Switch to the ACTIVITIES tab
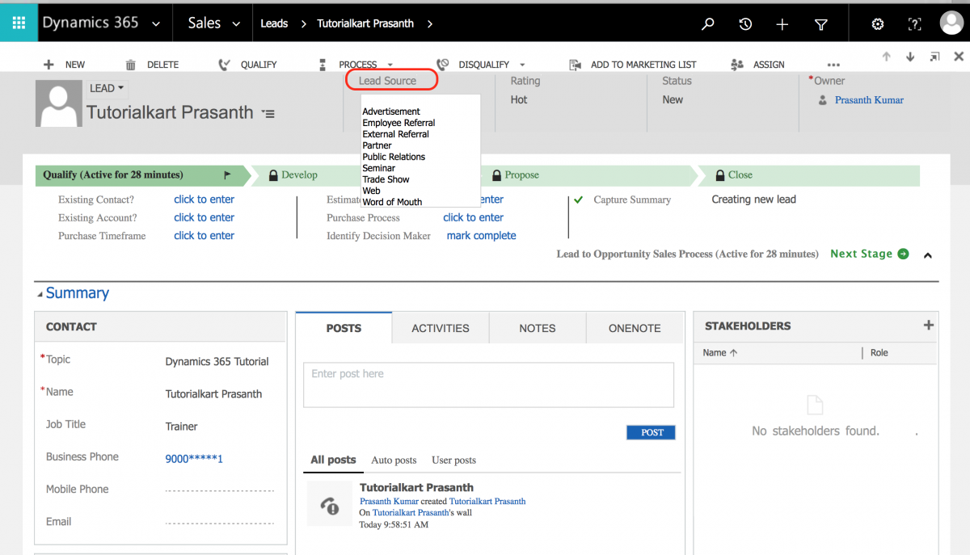 (441, 328)
